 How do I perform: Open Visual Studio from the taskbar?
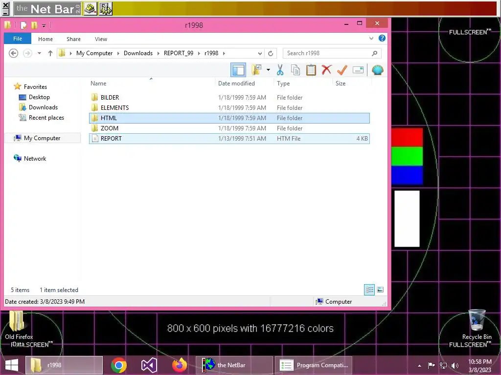pos(149,365)
